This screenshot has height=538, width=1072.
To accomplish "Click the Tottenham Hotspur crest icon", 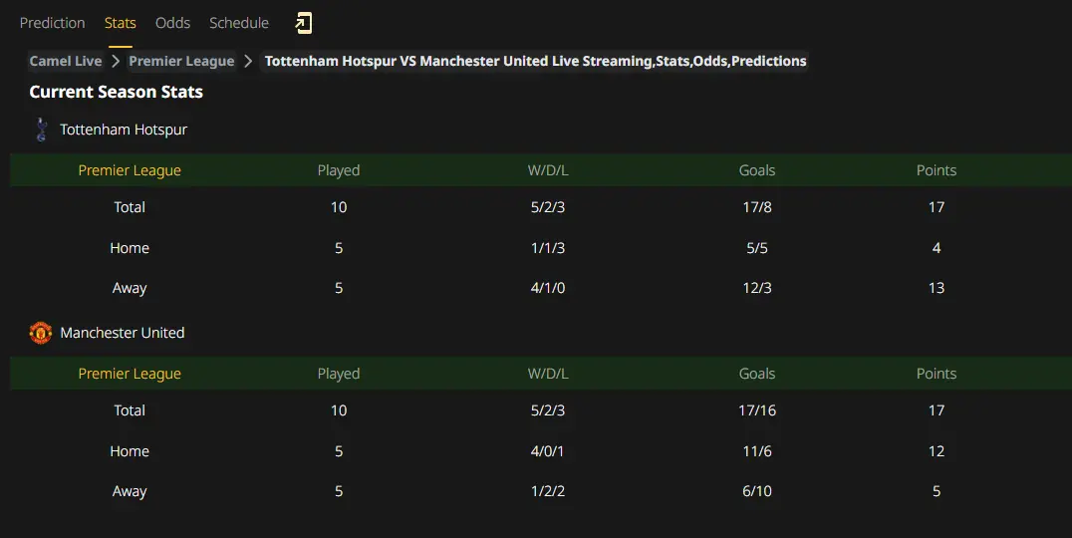I will (41, 130).
